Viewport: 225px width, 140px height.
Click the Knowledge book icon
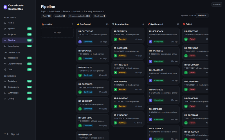[x=5, y=46]
